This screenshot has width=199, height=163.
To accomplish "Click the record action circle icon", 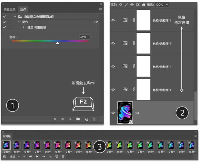I will click(62, 119).
